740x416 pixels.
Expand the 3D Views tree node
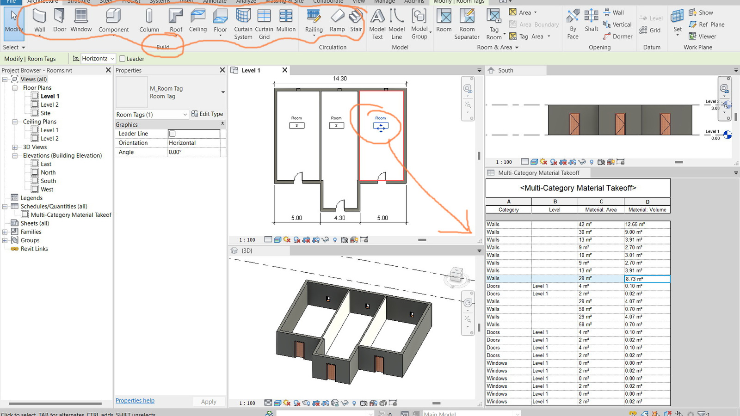pyautogui.click(x=15, y=147)
